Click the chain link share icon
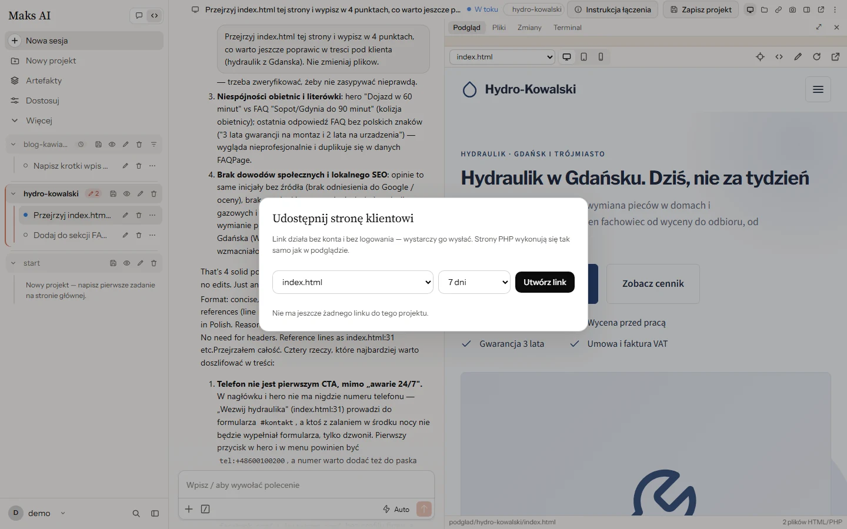Image resolution: width=847 pixels, height=529 pixels. click(778, 9)
